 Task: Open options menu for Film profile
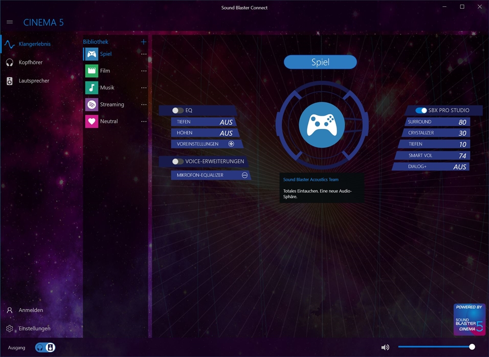144,71
